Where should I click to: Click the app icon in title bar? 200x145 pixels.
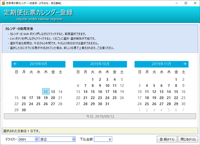point(4,3)
